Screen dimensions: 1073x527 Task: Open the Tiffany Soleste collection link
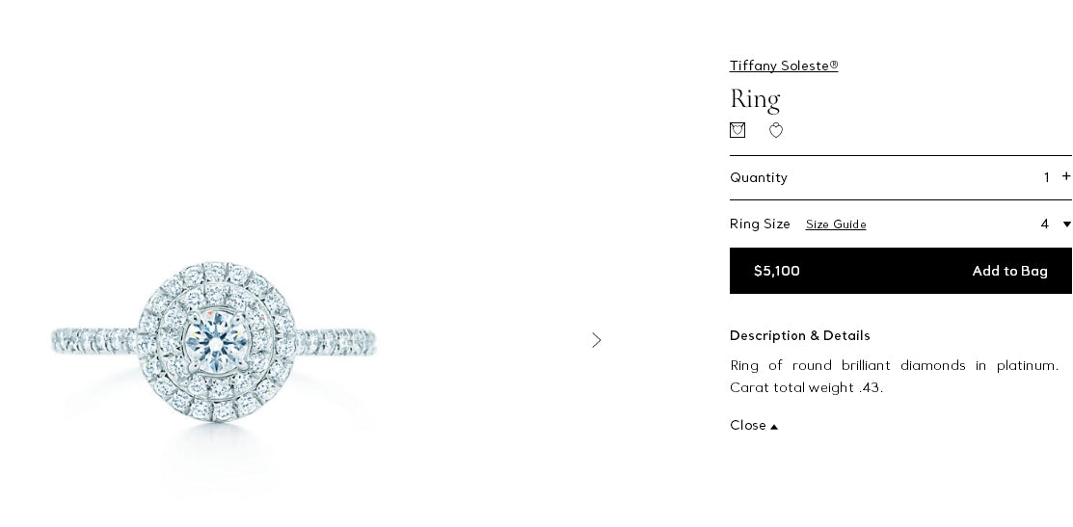pyautogui.click(x=784, y=66)
